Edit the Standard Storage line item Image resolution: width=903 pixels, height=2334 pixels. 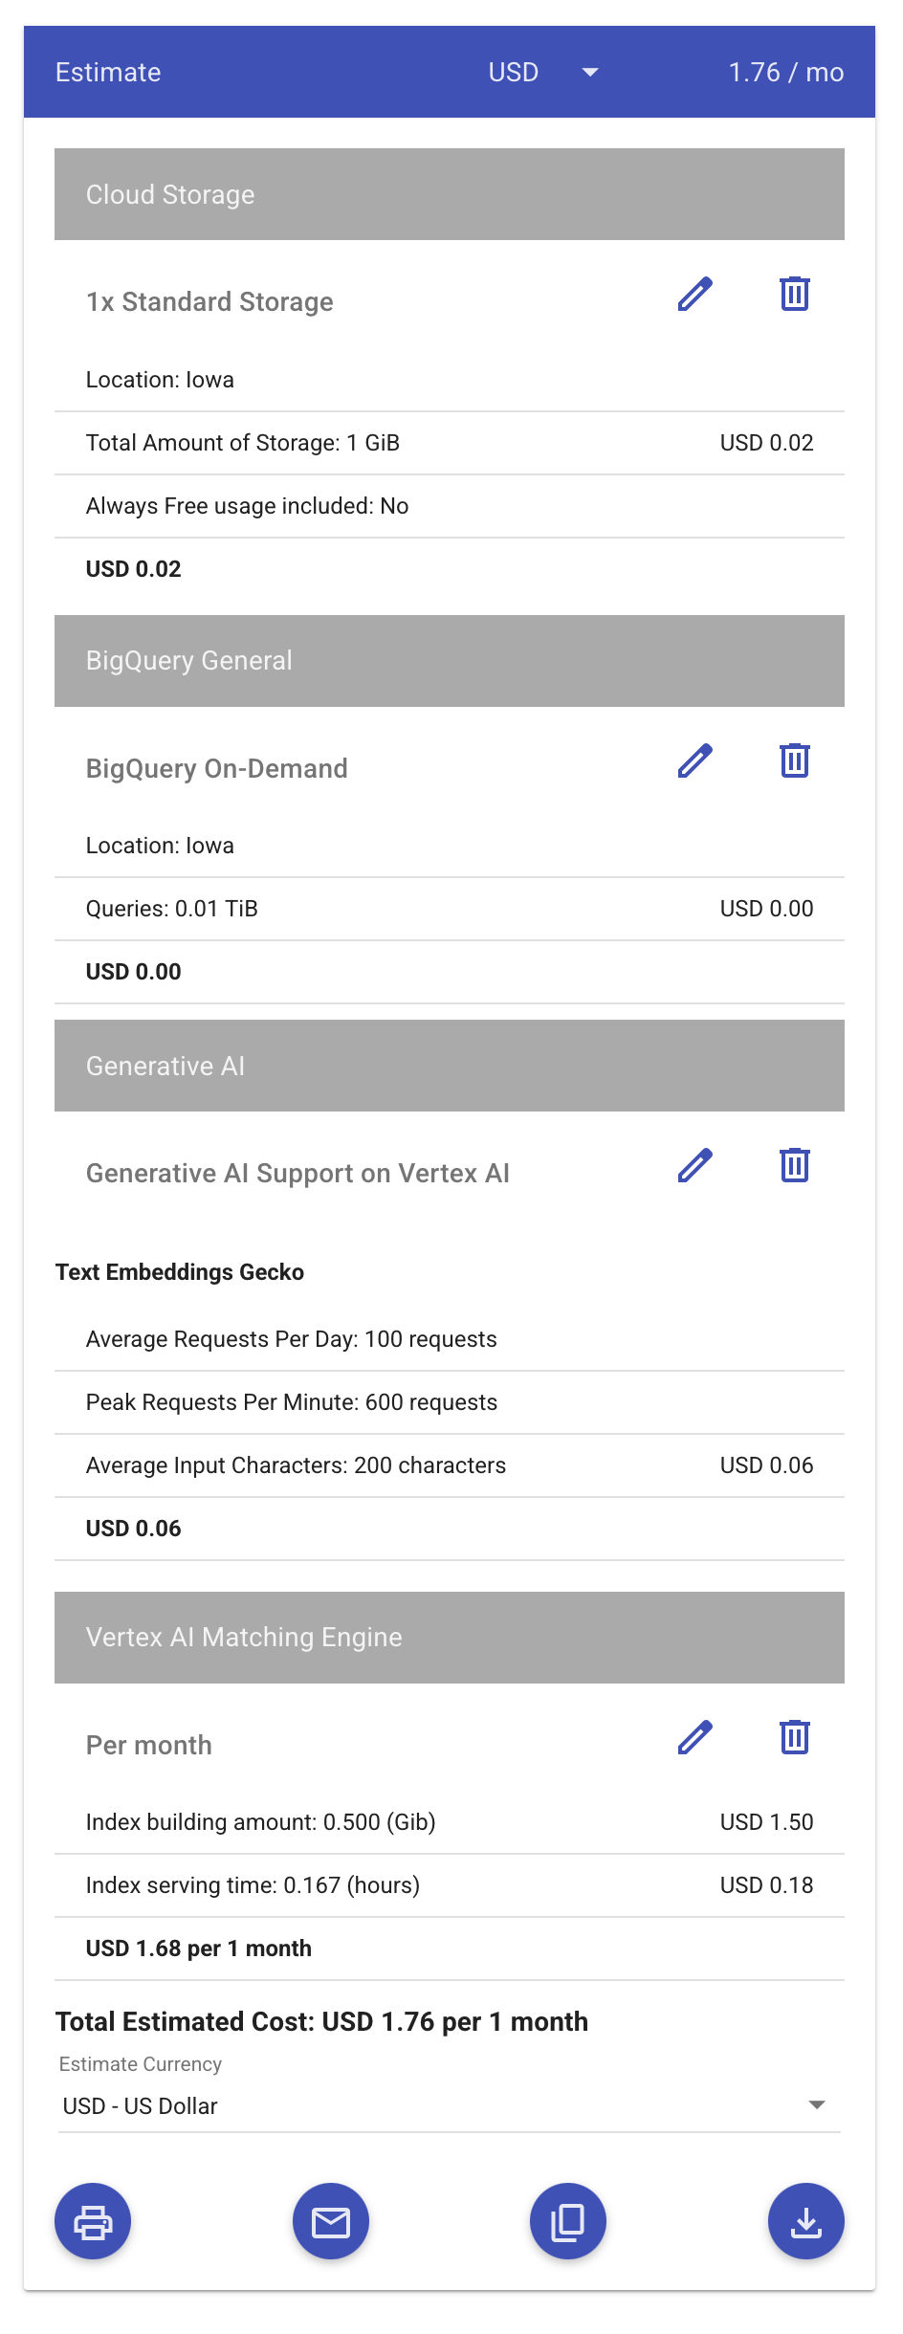[695, 295]
